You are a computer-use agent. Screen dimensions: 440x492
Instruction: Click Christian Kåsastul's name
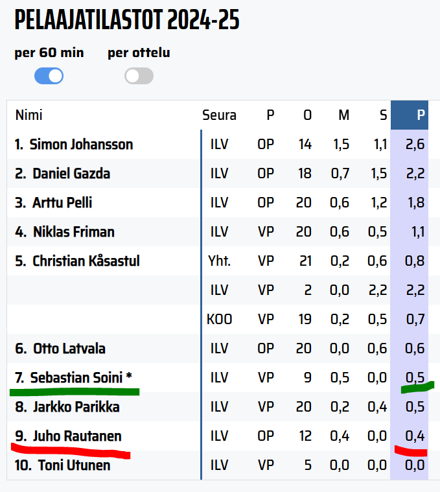86,261
